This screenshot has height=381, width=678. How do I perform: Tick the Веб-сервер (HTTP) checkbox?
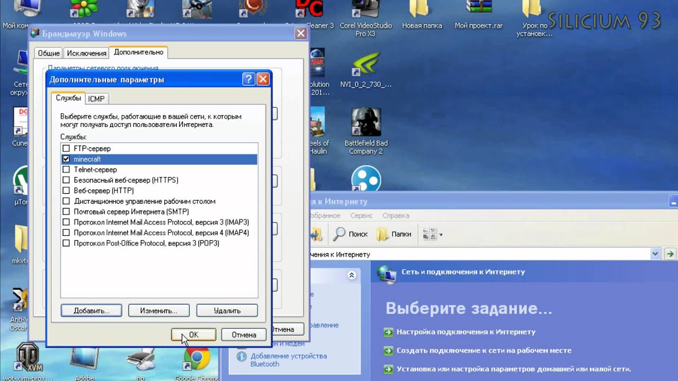tap(66, 190)
